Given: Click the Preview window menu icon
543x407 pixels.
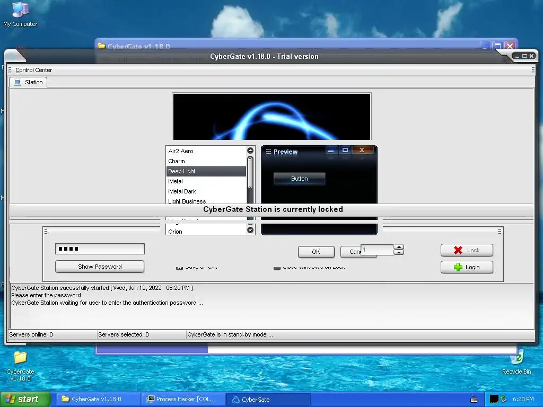Looking at the screenshot, I should [x=268, y=151].
